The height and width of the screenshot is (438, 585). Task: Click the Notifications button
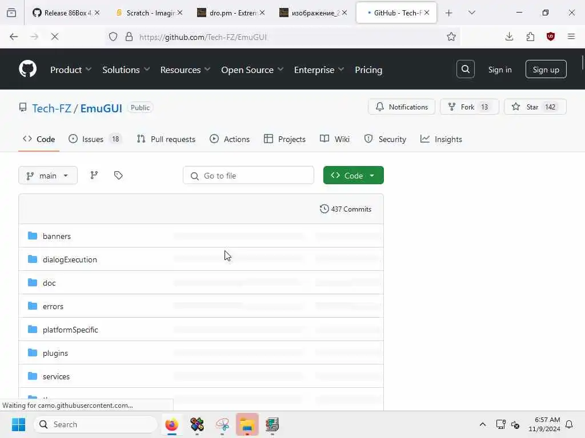click(x=402, y=107)
